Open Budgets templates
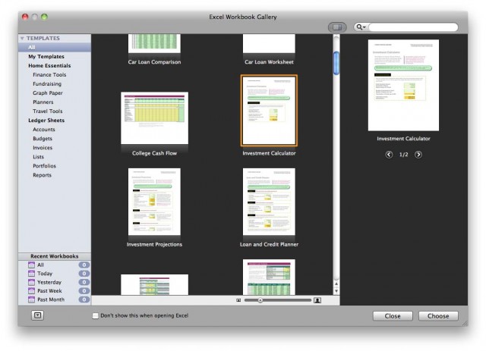Screen dimensions: 486x351 pos(43,139)
